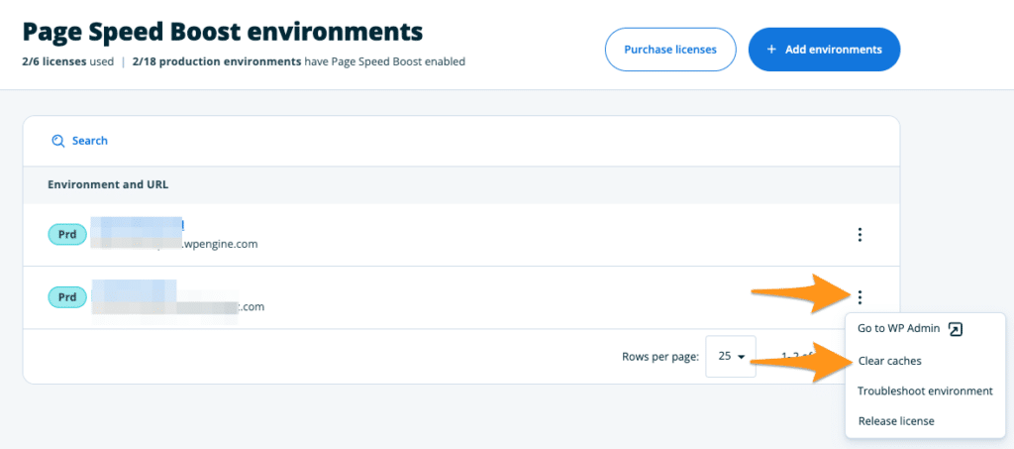This screenshot has height=449, width=1014.
Task: Choose Release license from the menu
Action: tap(895, 420)
